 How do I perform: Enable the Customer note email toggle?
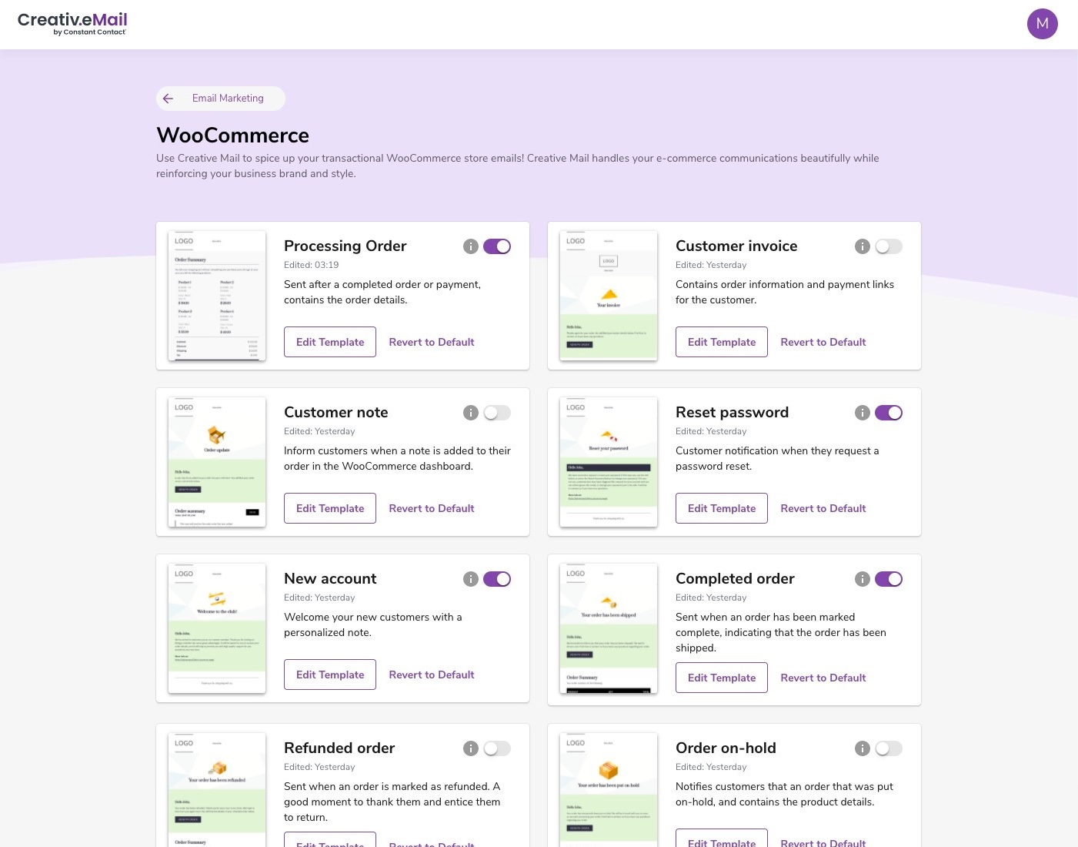click(497, 413)
